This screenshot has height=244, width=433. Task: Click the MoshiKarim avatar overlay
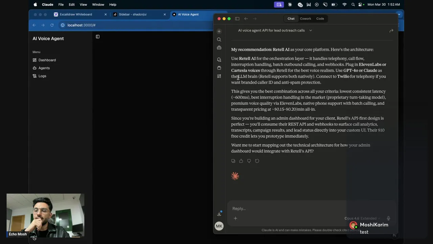click(x=354, y=225)
